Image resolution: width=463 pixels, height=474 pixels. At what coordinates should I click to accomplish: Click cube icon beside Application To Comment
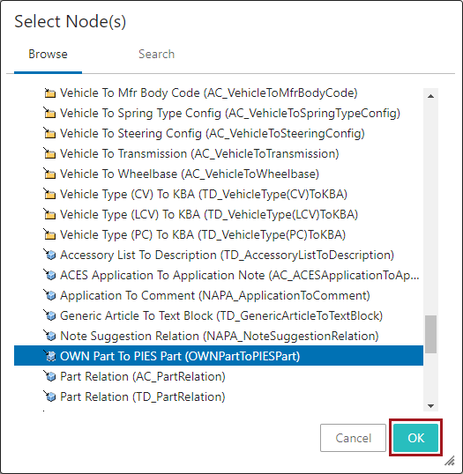point(50,296)
